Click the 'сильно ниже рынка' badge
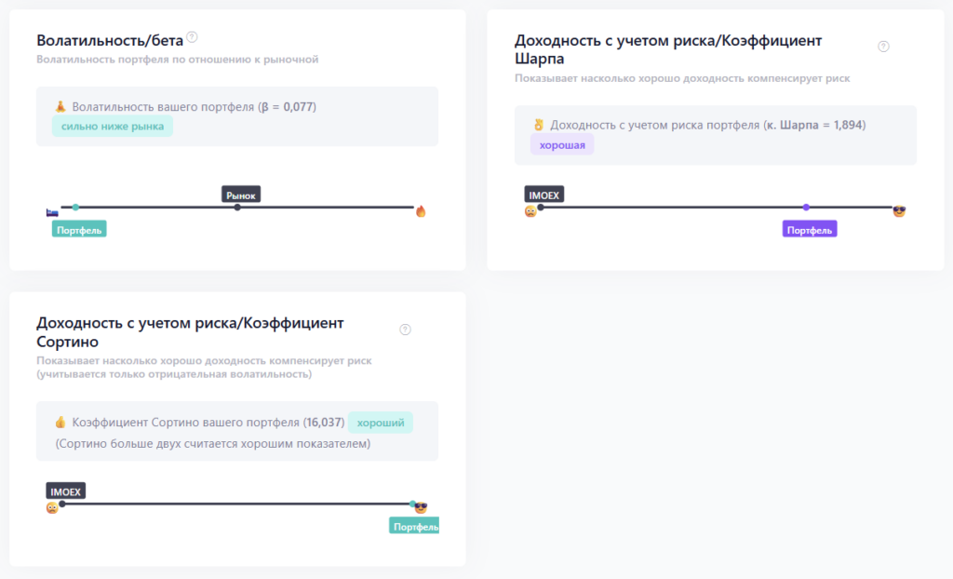Viewport: 953px width, 579px height. point(113,127)
